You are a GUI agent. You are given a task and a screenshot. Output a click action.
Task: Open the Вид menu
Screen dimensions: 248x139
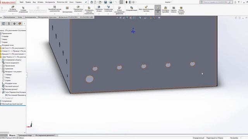34,2
